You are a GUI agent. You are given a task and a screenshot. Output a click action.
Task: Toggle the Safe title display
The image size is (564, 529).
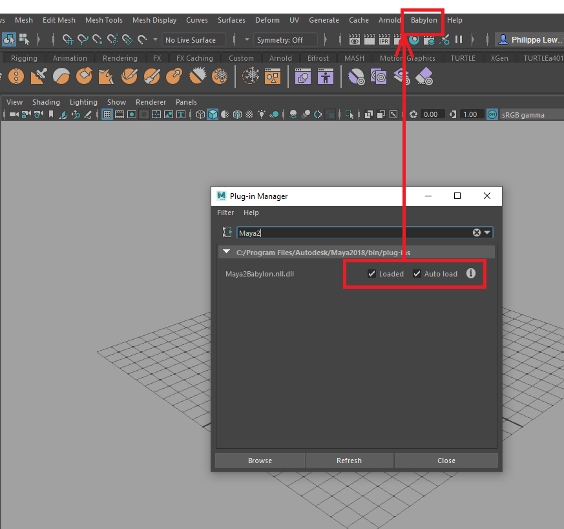point(180,115)
